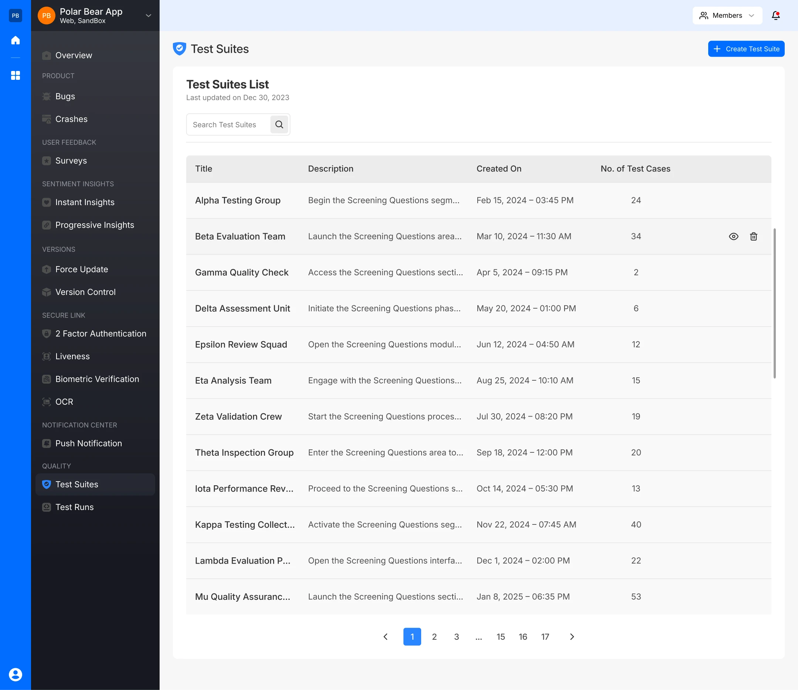798x690 pixels.
Task: Expand the Polar Bear App switcher
Action: (x=148, y=16)
